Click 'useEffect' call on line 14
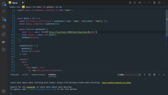 24,46
